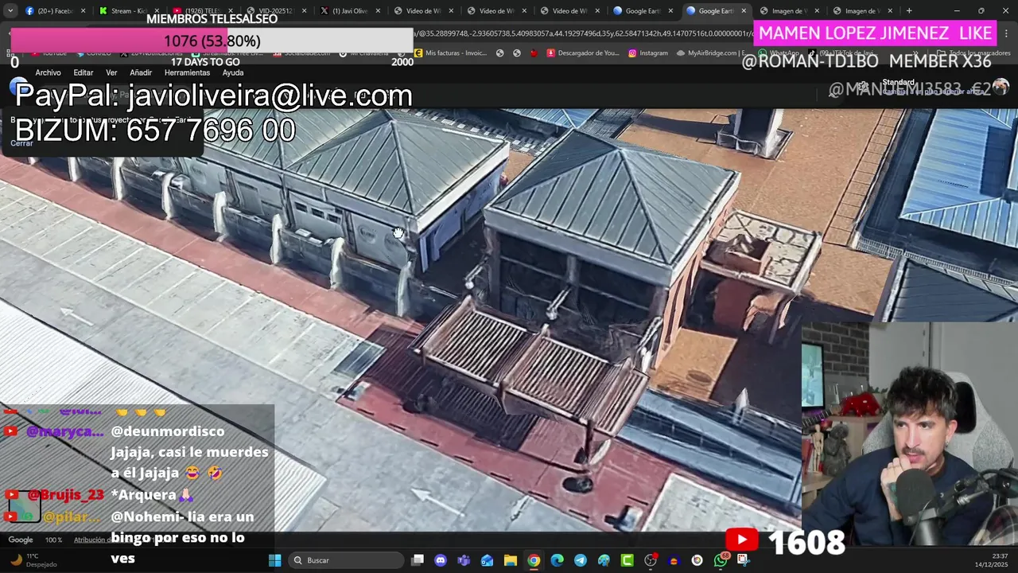Open the first Imagen de tab

(787, 10)
